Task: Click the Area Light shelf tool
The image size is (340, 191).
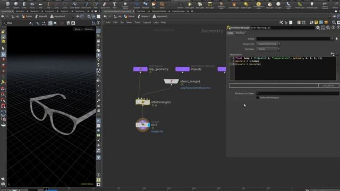Action: (x=210, y=5)
